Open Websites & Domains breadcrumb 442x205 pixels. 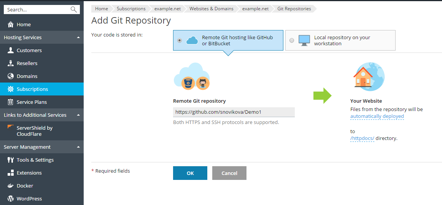click(211, 9)
